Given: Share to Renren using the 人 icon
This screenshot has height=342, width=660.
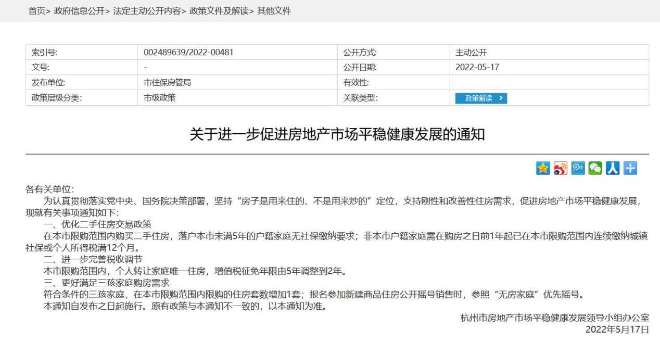Looking at the screenshot, I should click(x=612, y=168).
